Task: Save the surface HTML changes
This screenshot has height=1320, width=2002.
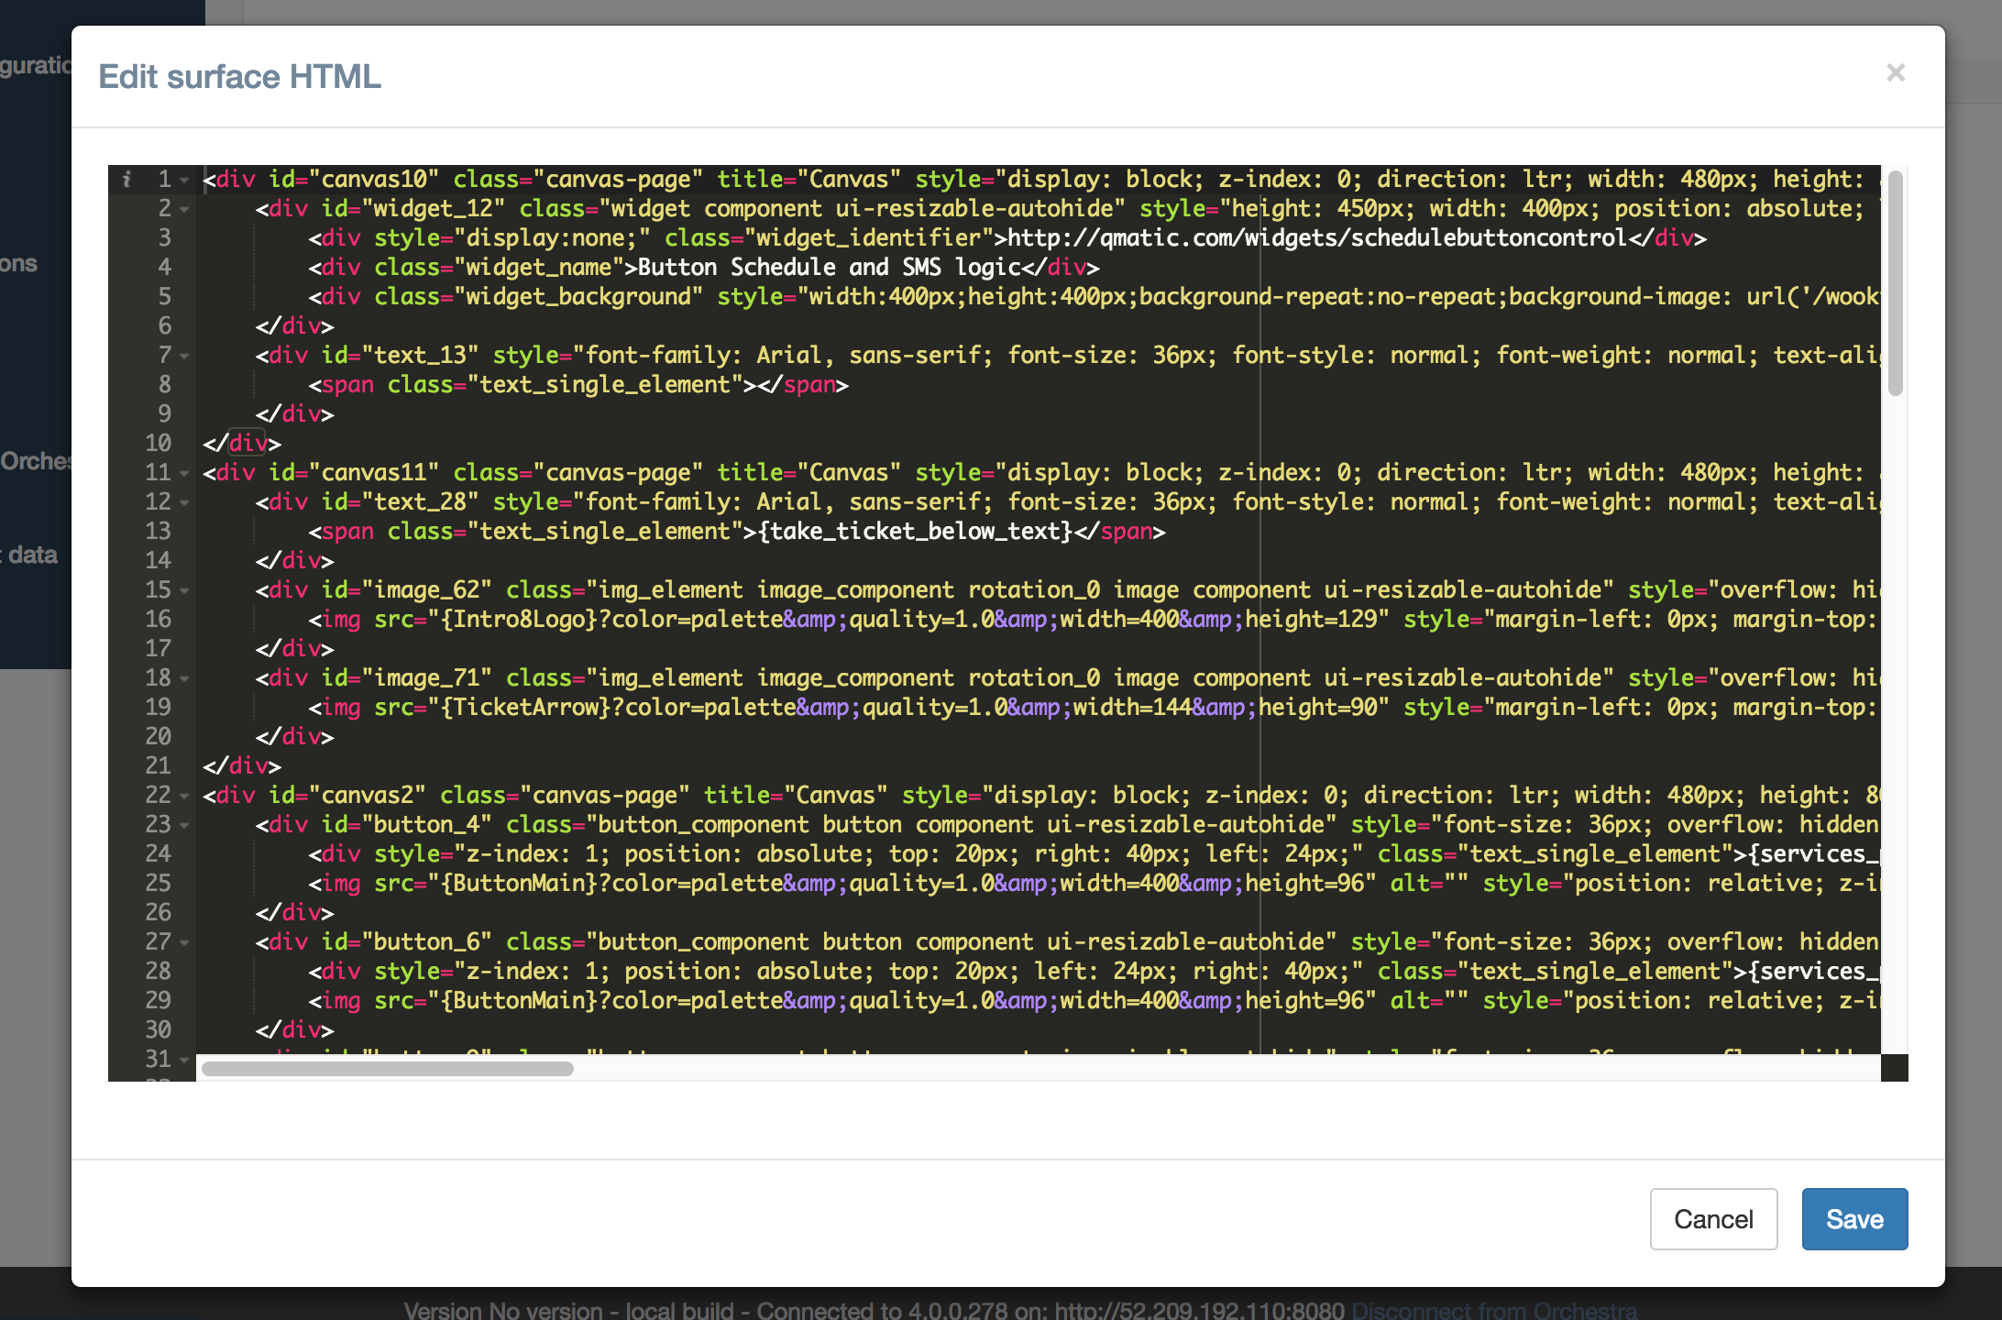Action: click(x=1853, y=1218)
